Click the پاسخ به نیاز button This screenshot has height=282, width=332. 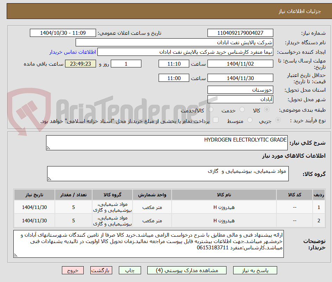(x=255, y=270)
